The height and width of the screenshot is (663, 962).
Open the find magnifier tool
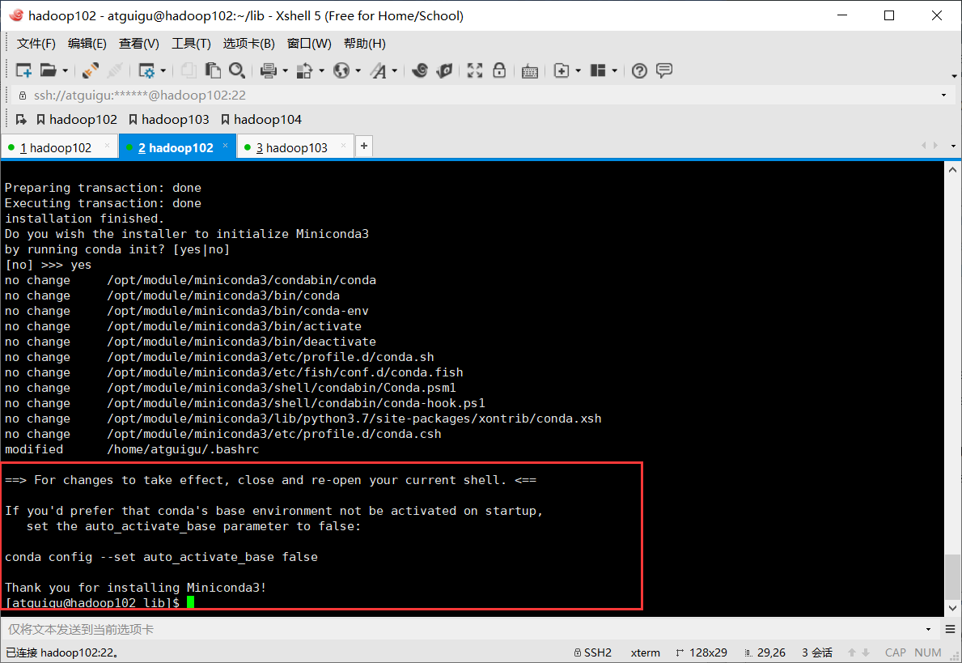click(237, 70)
